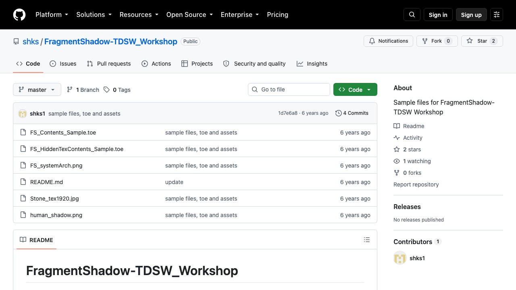Click the file icon beside README.md
Screen dimensions: 516x290
[23, 182]
